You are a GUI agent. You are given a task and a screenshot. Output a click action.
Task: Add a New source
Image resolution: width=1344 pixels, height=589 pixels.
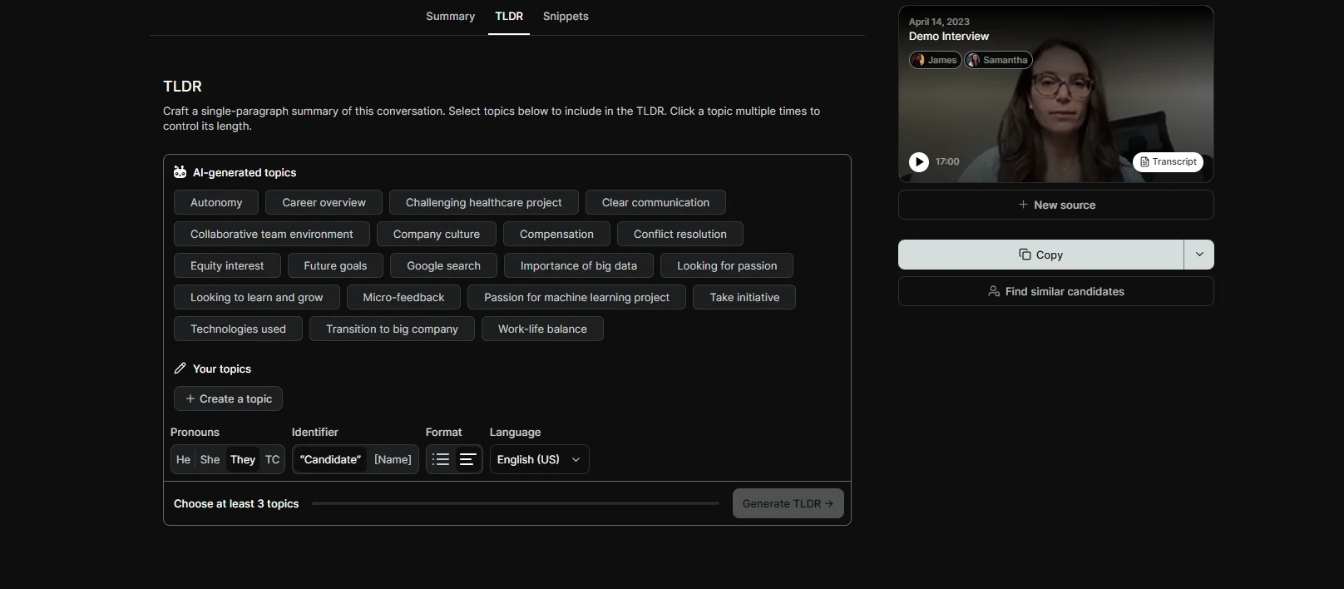[1056, 205]
